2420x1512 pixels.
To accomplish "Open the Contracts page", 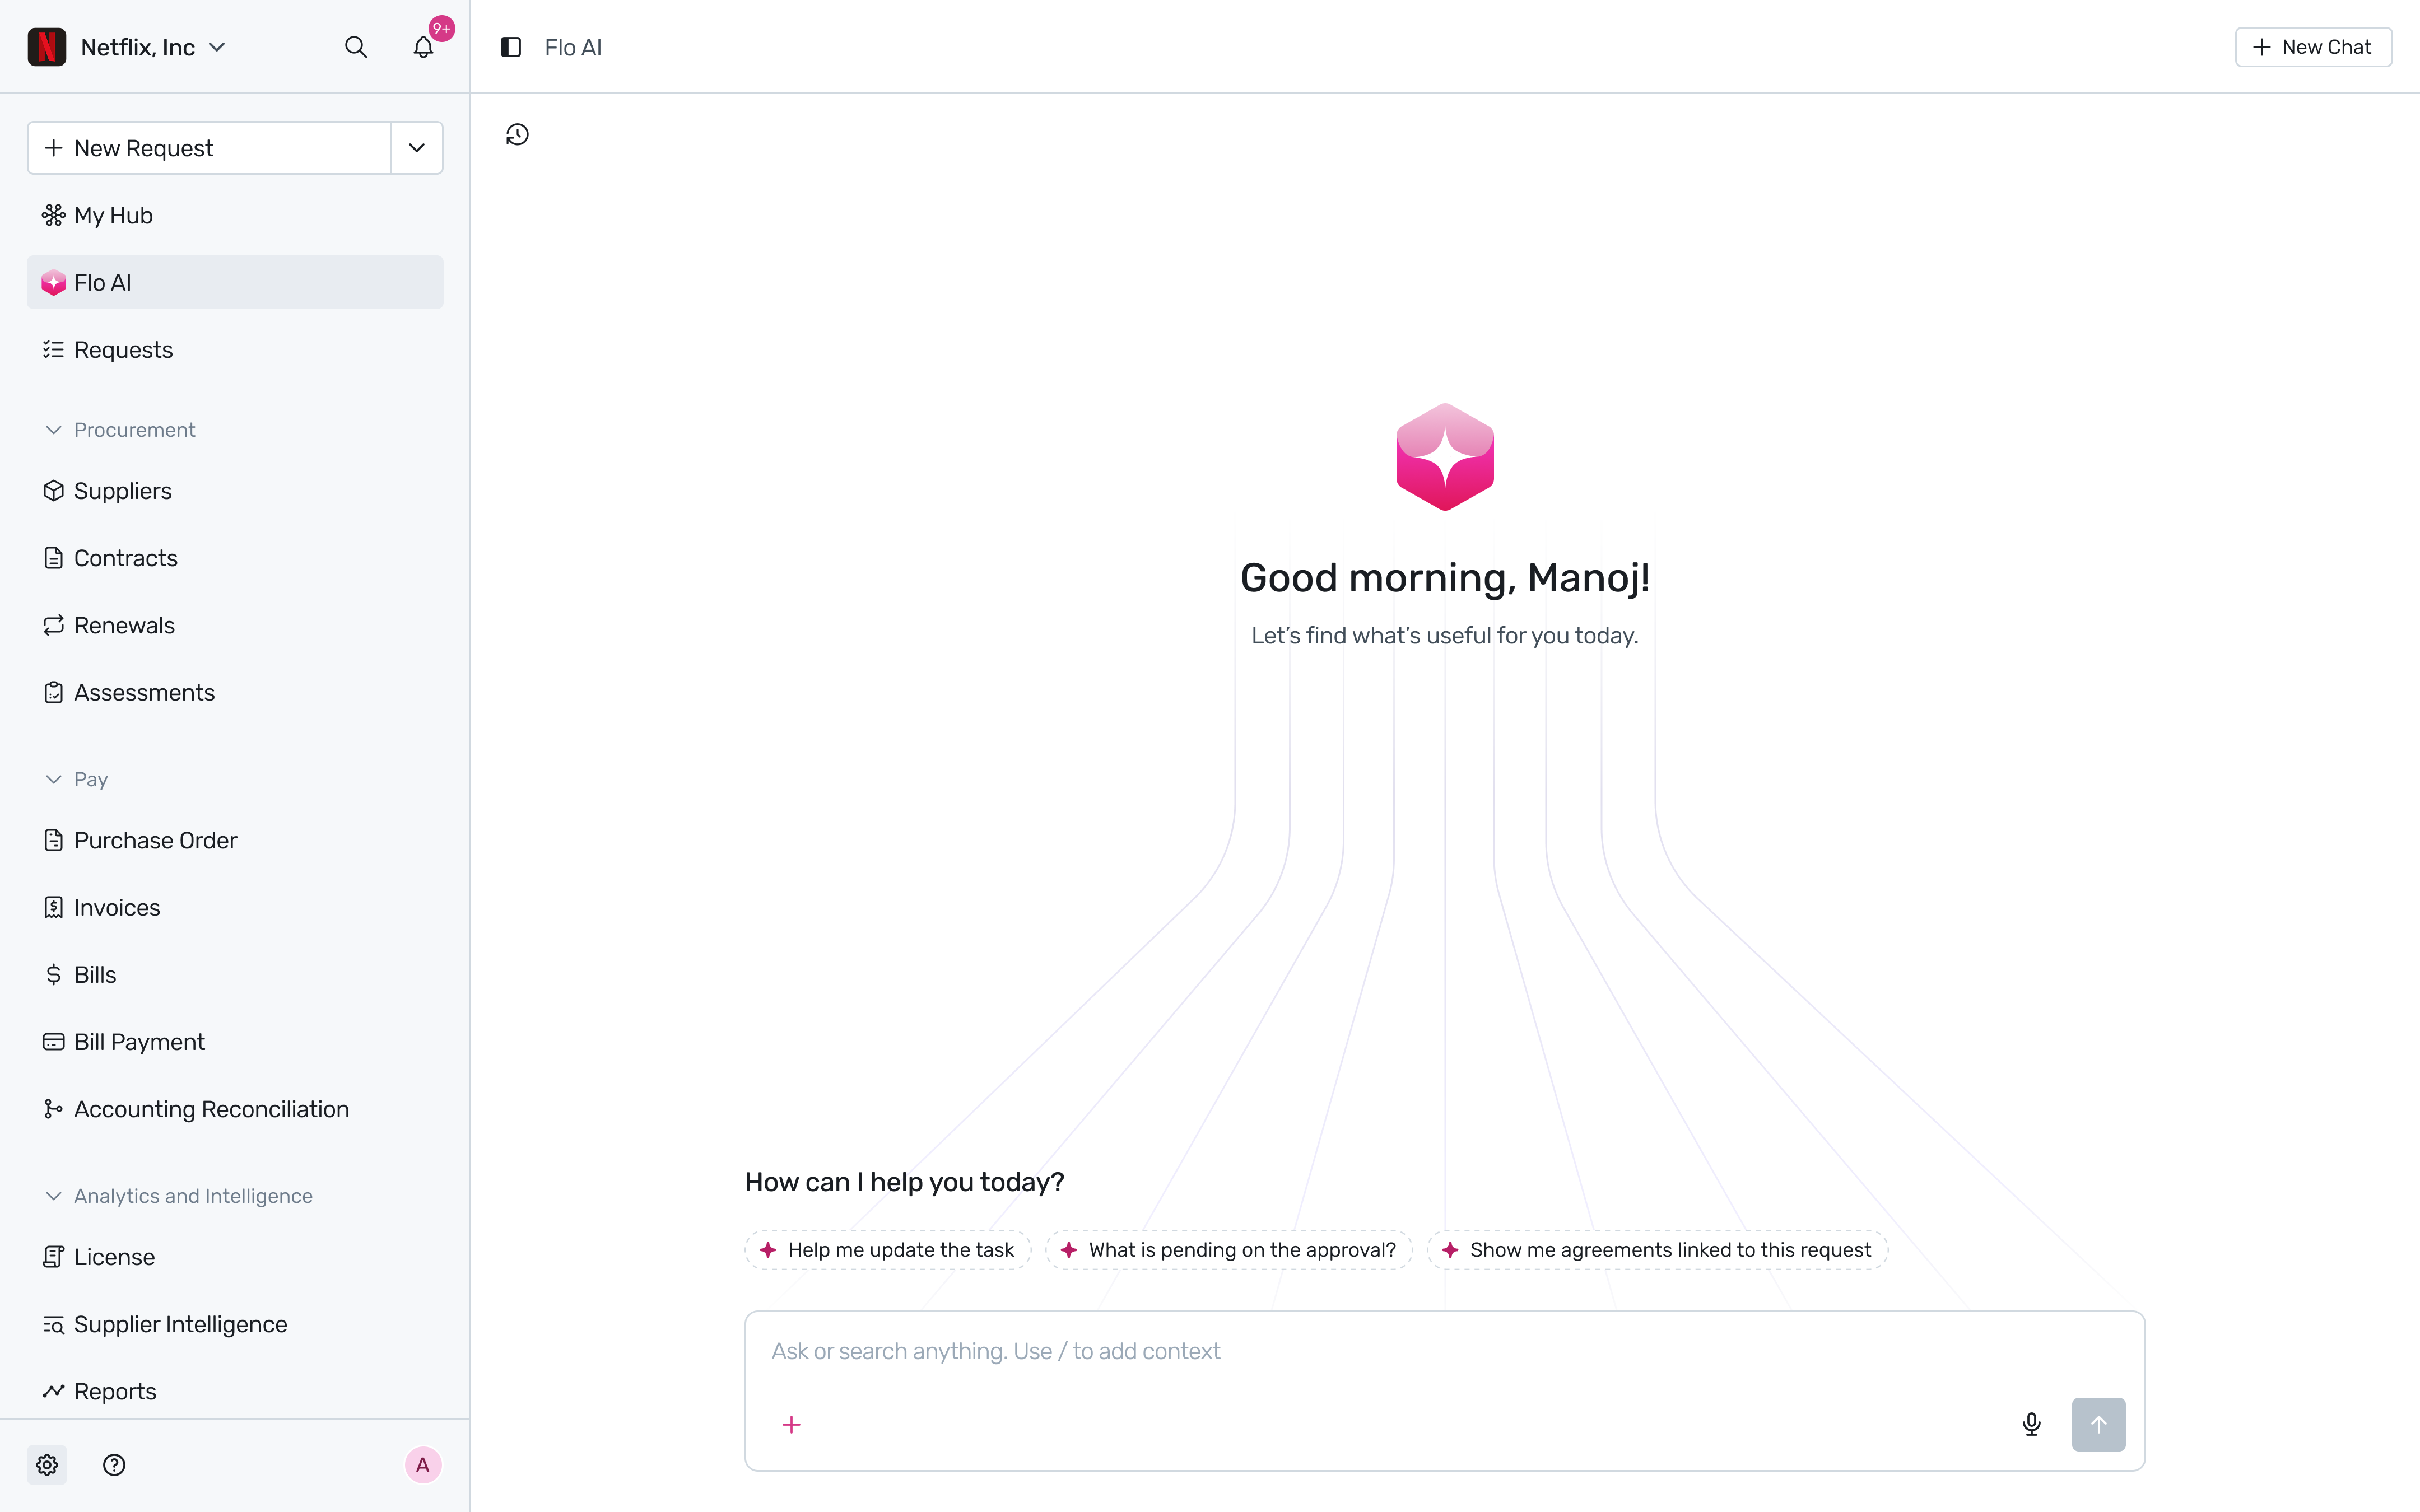I will pos(235,558).
